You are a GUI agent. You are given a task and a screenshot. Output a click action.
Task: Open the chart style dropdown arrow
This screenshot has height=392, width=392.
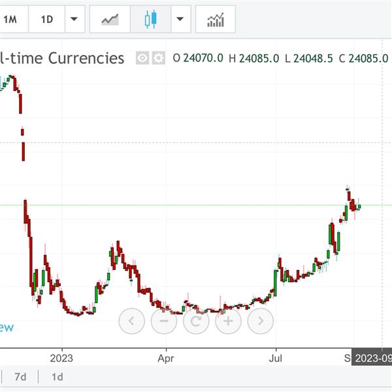[x=180, y=19]
